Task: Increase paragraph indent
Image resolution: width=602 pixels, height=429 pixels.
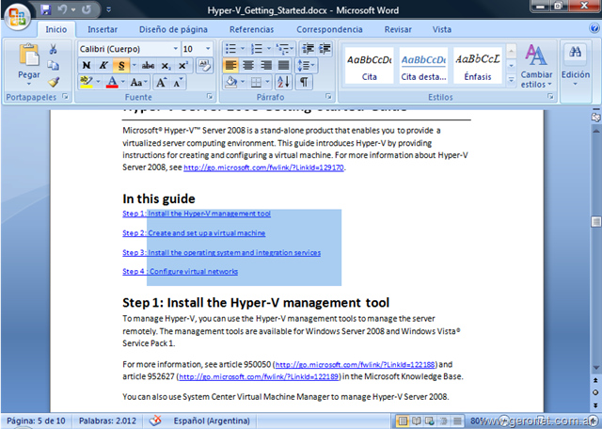Action: 325,49
